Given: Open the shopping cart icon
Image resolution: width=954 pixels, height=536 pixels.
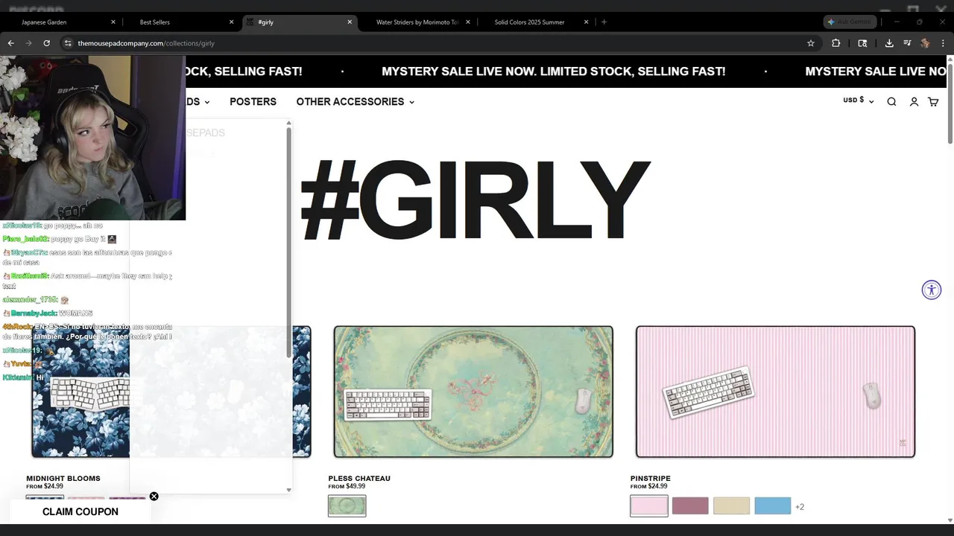Looking at the screenshot, I should click(933, 102).
